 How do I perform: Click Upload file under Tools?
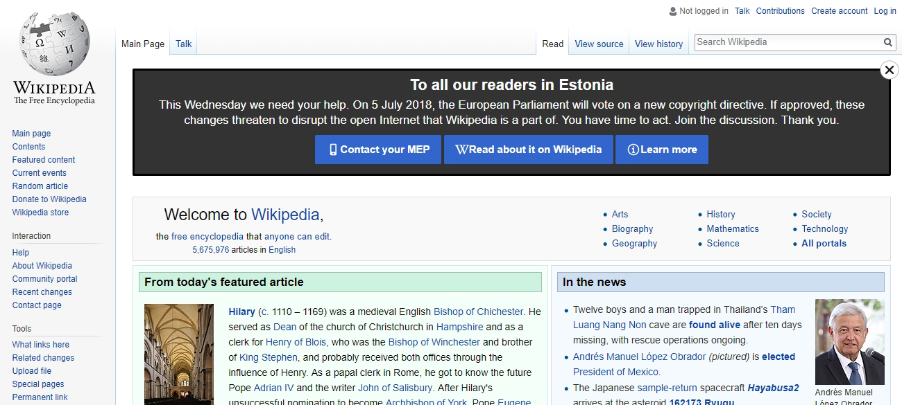pyautogui.click(x=32, y=371)
